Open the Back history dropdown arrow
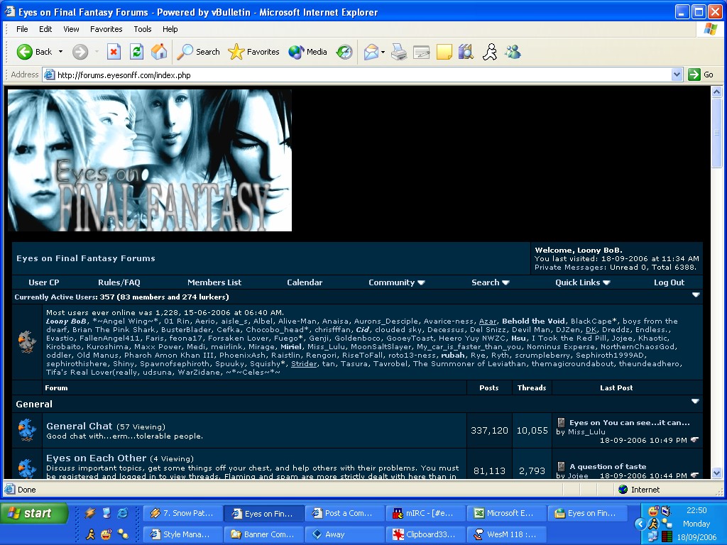 pyautogui.click(x=61, y=52)
